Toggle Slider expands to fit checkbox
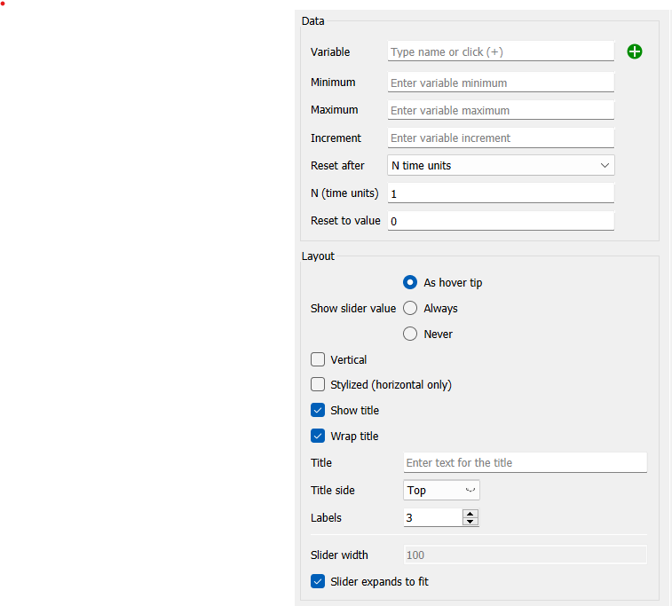 click(318, 581)
